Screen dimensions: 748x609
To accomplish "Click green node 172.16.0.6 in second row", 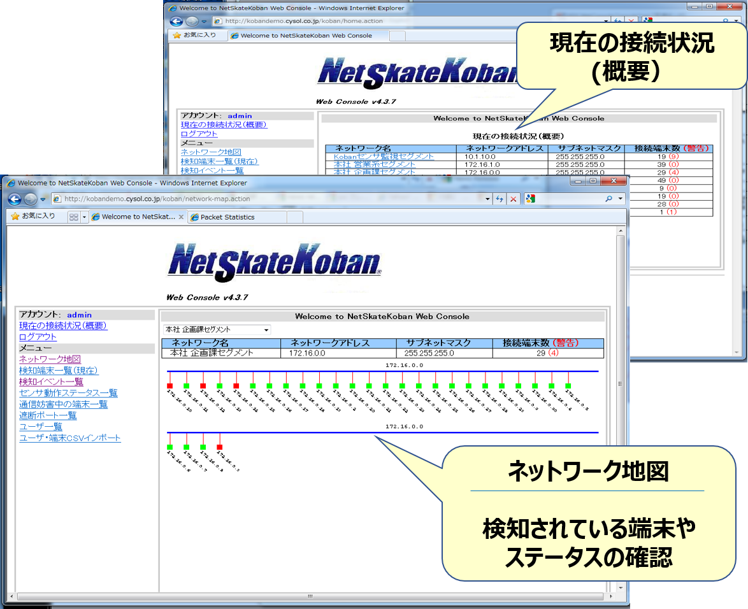I will [170, 447].
